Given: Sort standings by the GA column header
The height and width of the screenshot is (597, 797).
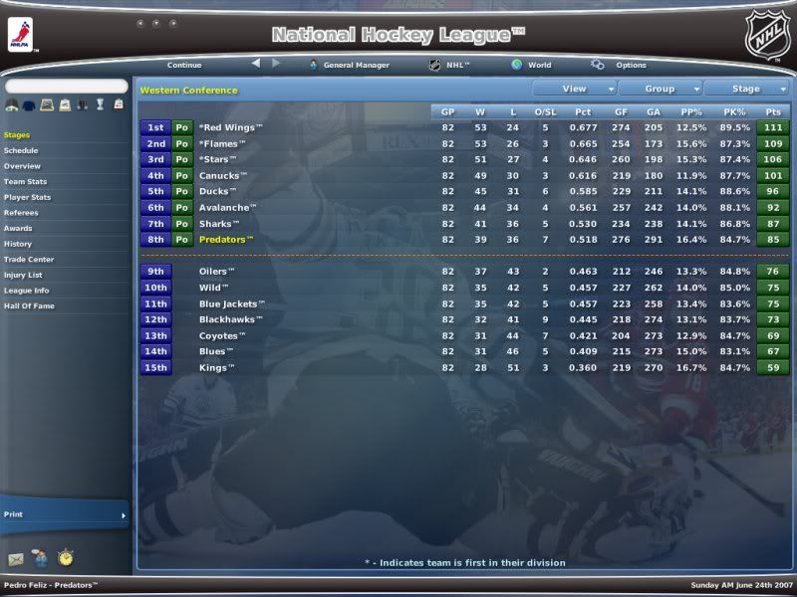Looking at the screenshot, I should (x=654, y=112).
